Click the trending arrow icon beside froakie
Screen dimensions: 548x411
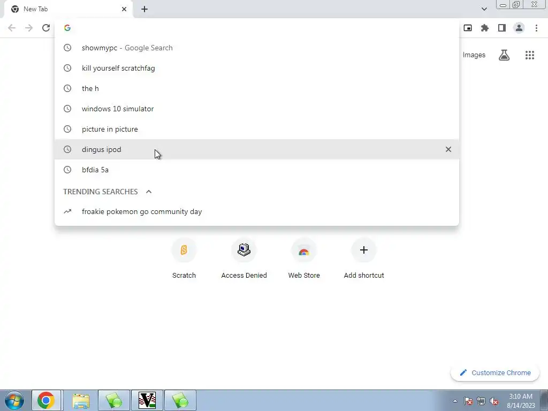click(67, 211)
